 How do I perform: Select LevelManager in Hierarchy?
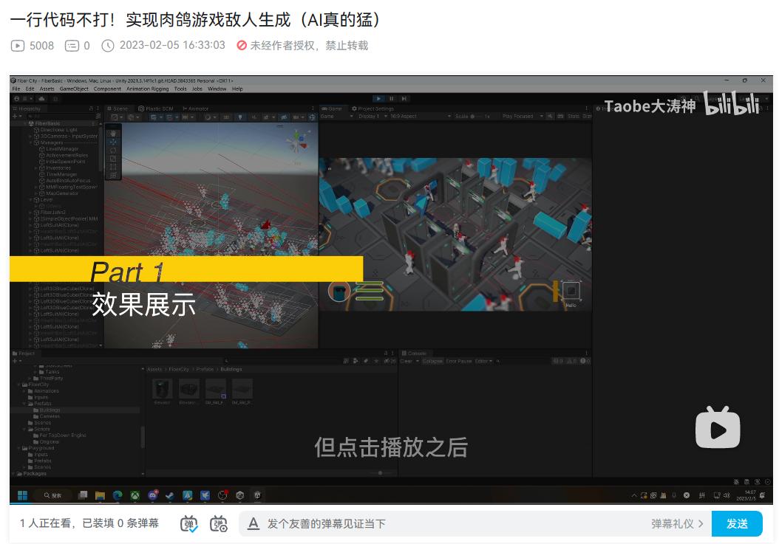point(61,149)
